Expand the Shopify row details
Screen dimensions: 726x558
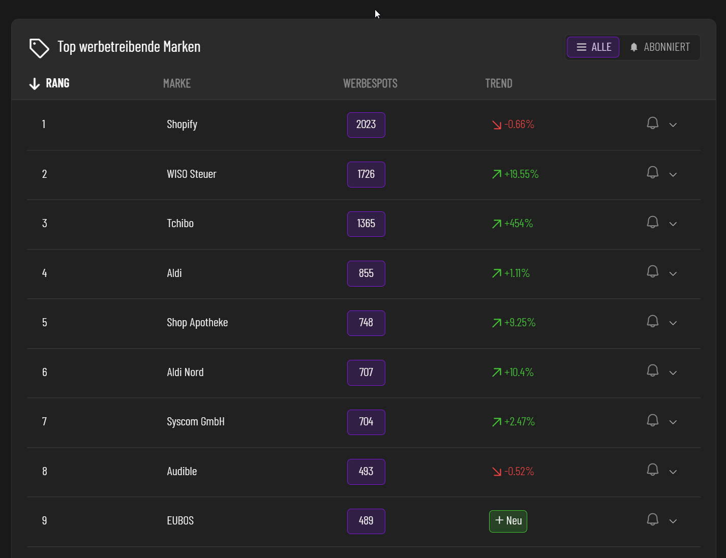[x=673, y=125]
